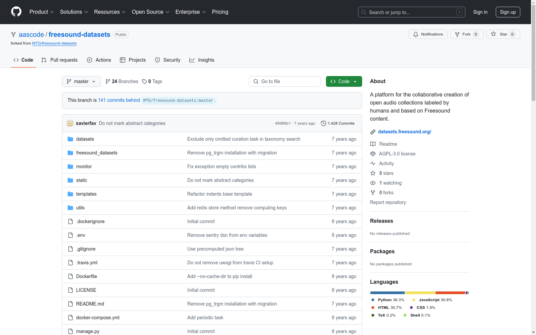Viewport: 536px width, 335px height.
Task: Click the monitor folder icon
Action: [70, 166]
